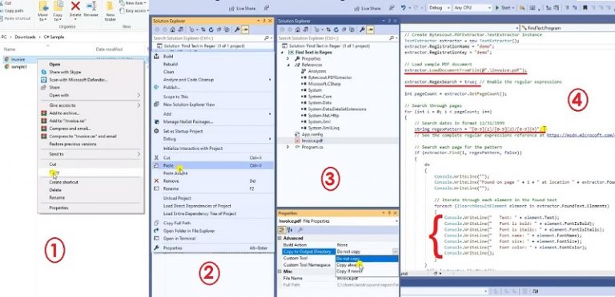Image resolution: width=615 pixels, height=297 pixels.
Task: Select Share with Skype in the context menu
Action: pos(65,73)
